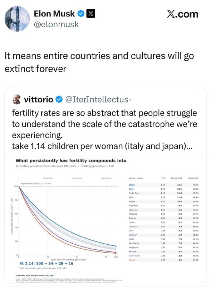Open vittorio's profile avatar
This screenshot has height=287, width=211.
16,99
